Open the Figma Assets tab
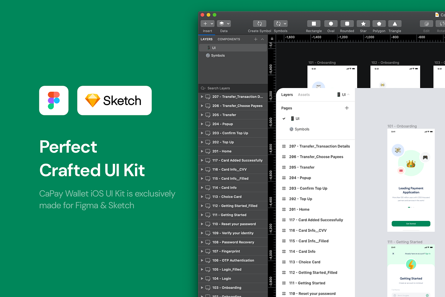The width and height of the screenshot is (445, 297). (x=304, y=95)
